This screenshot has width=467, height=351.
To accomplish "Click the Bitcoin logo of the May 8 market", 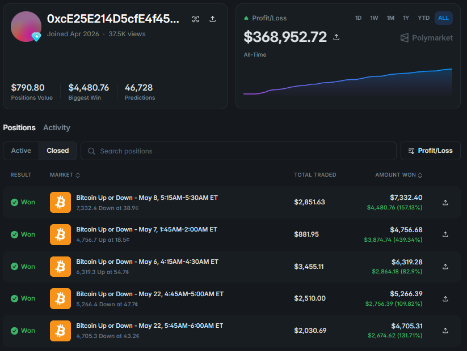I will (61, 203).
